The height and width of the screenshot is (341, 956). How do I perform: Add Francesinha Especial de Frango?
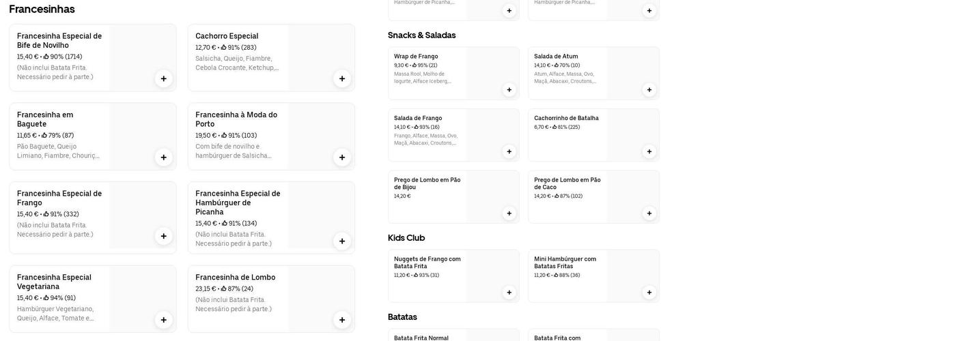point(163,236)
